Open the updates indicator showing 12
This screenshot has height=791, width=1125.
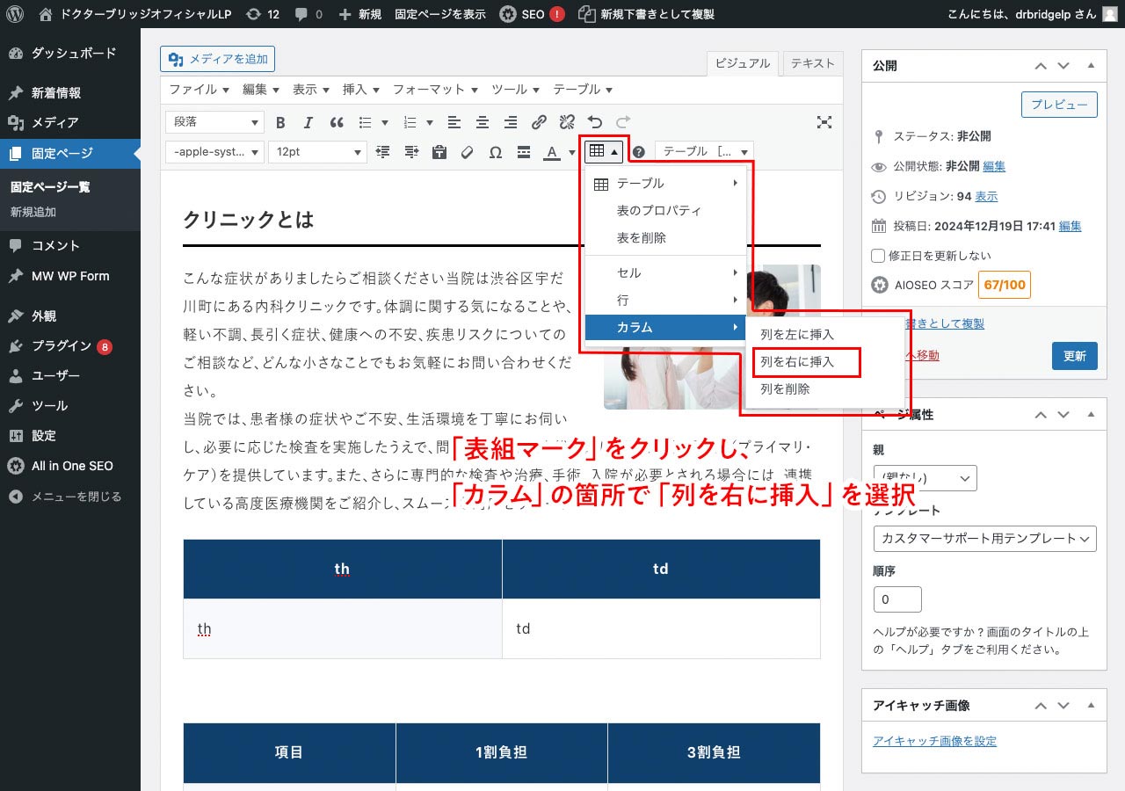click(x=263, y=14)
